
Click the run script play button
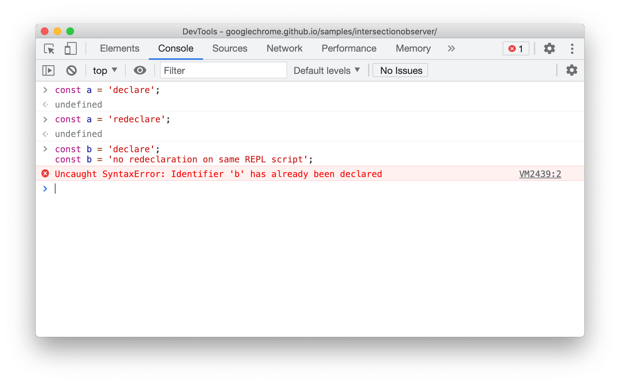point(48,70)
